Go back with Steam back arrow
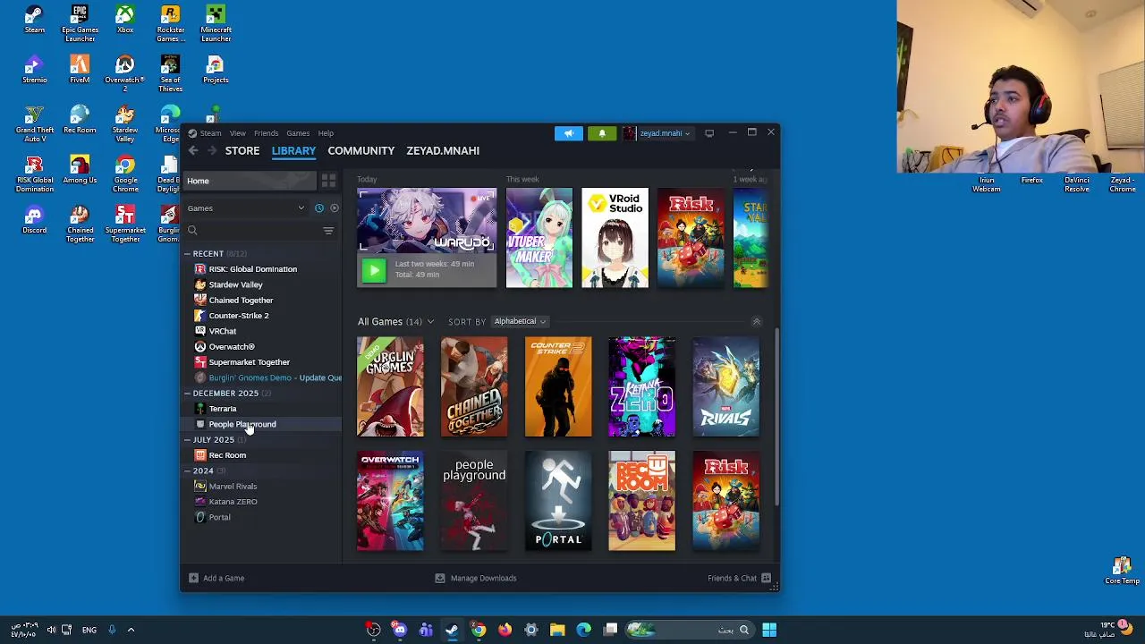 pyautogui.click(x=193, y=150)
